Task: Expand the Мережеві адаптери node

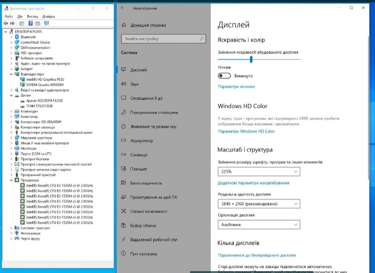Action: tap(12, 138)
